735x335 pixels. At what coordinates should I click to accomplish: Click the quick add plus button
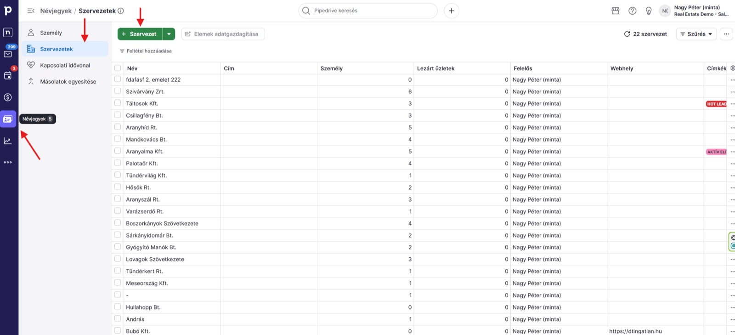click(x=452, y=11)
